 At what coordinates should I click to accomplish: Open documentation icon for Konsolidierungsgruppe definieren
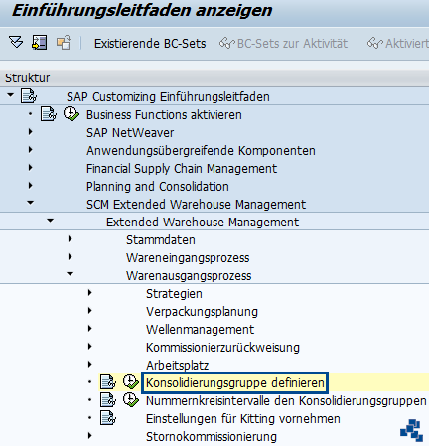coord(108,382)
